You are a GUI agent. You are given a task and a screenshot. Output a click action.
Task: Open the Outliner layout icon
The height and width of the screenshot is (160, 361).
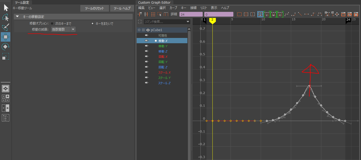click(x=6, y=118)
